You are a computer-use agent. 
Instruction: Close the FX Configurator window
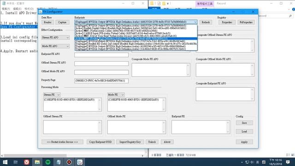pos(253,12)
